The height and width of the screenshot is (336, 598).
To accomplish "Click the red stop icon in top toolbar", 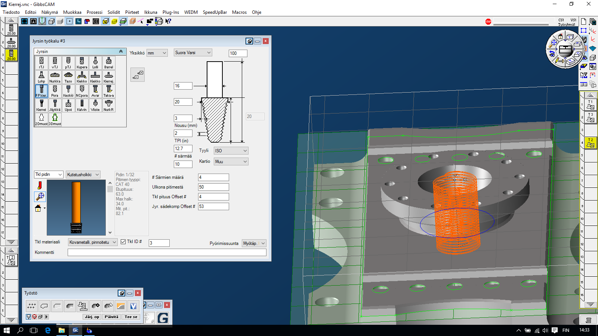I will click(x=488, y=22).
